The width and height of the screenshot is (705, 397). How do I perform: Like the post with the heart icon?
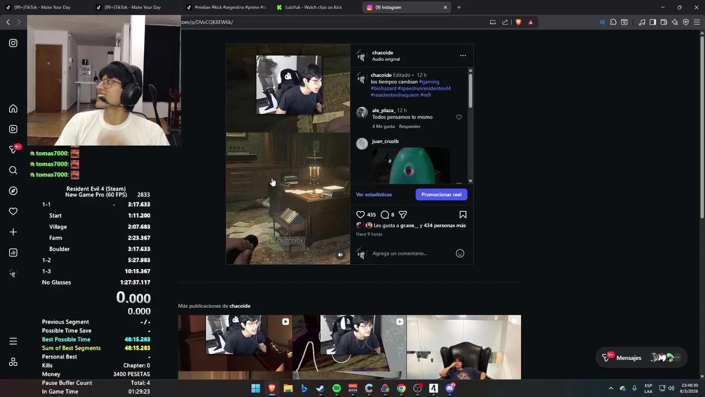[360, 214]
